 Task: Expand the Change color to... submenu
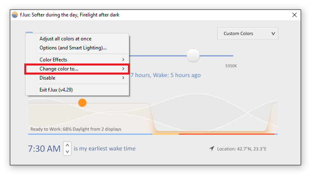click(x=77, y=69)
